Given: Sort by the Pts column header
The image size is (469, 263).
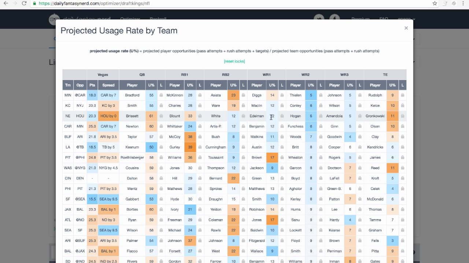Looking at the screenshot, I should coord(92,85).
